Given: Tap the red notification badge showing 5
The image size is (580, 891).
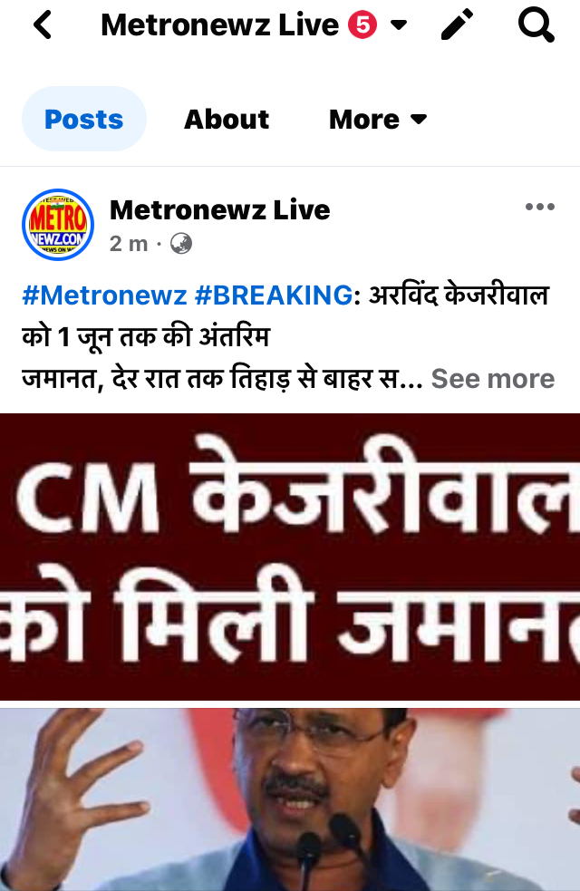Looking at the screenshot, I should (362, 25).
